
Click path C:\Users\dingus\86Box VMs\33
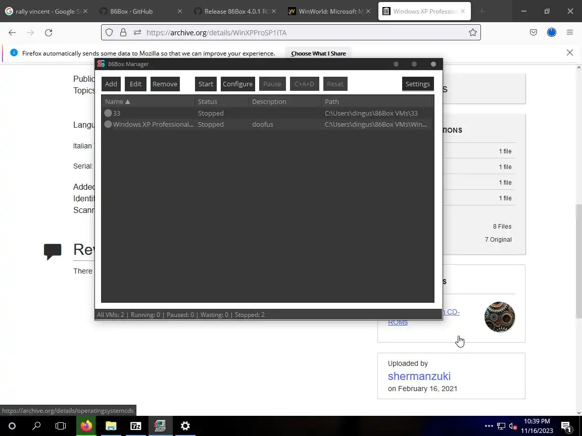(x=371, y=113)
